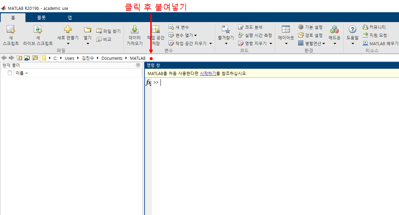This screenshot has height=215, width=399.
Task: Click 비교 (Compare) button
Action: pyautogui.click(x=104, y=39)
